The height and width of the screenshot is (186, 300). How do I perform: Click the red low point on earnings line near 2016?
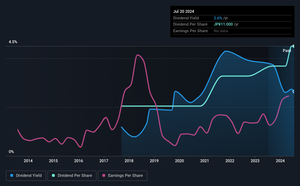pyautogui.click(x=80, y=147)
